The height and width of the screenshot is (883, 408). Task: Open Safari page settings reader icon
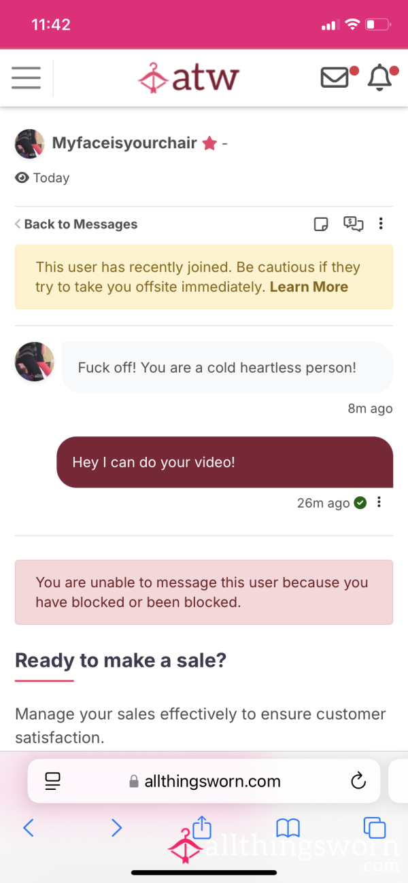(x=53, y=781)
